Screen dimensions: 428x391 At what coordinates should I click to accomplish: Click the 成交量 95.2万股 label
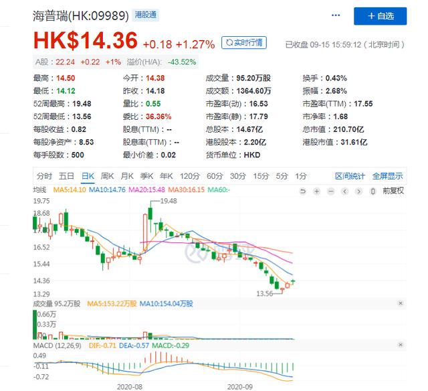tap(57, 304)
